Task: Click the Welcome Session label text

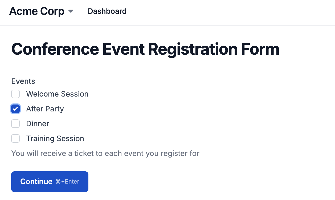Action: [x=57, y=94]
